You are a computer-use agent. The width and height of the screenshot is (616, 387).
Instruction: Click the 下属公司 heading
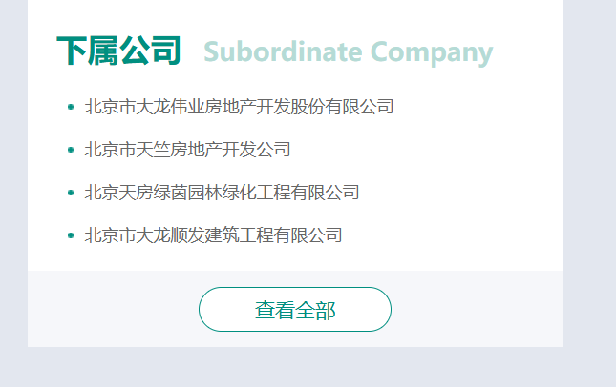[118, 51]
